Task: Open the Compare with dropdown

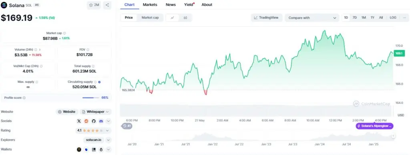Action: point(312,18)
